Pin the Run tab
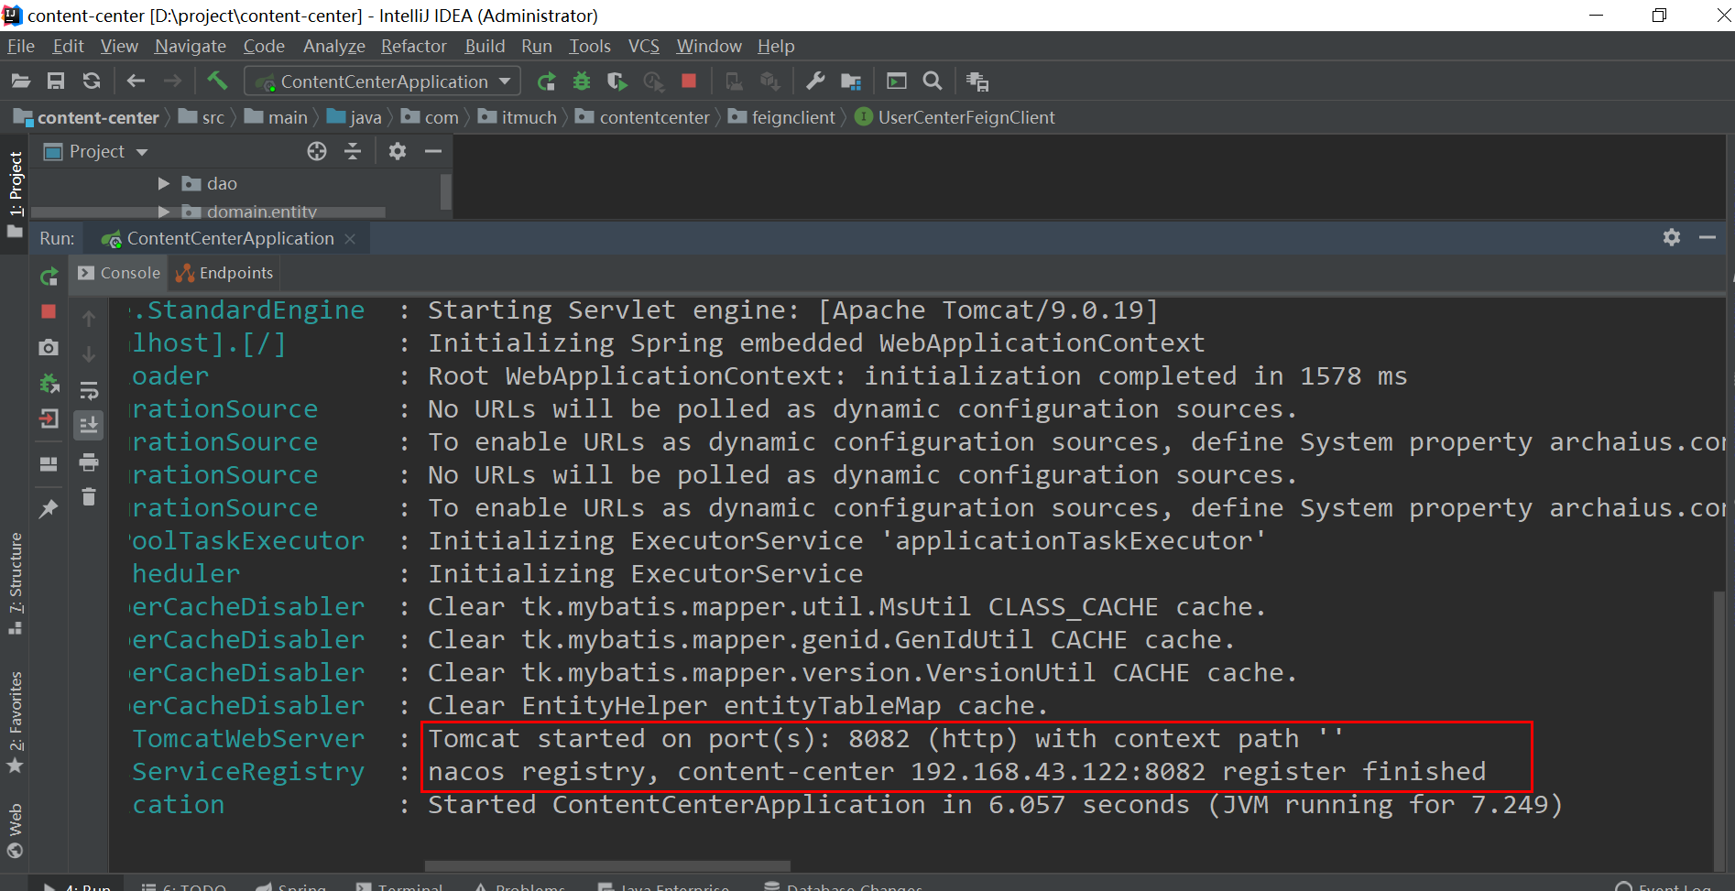The image size is (1735, 891). coord(49,508)
